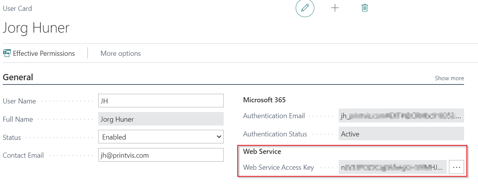Click into the User Name field
Image resolution: width=478 pixels, height=186 pixels.
[161, 101]
